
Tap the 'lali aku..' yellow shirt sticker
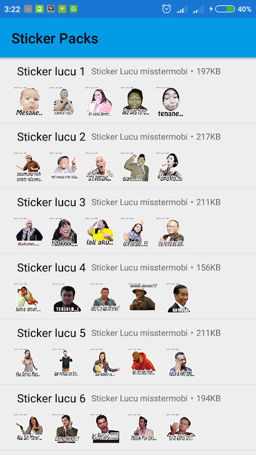(x=100, y=233)
